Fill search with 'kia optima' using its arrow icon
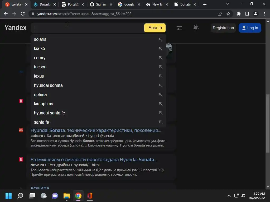 pyautogui.click(x=161, y=104)
